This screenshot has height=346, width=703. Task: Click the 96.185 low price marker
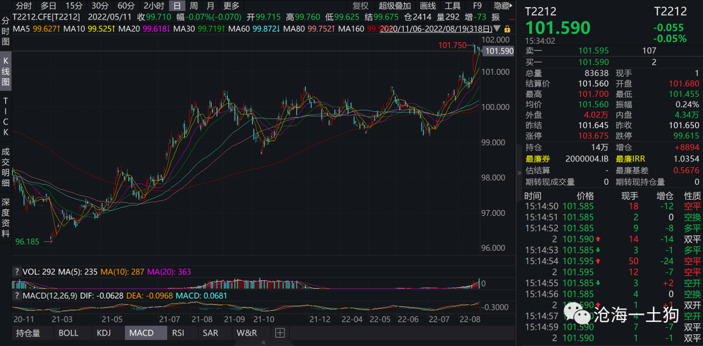(28, 241)
